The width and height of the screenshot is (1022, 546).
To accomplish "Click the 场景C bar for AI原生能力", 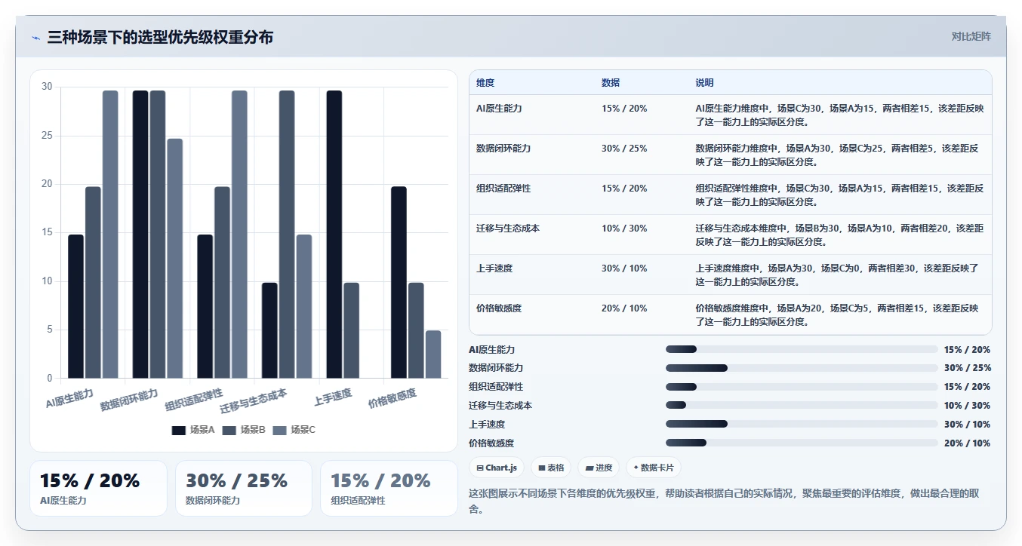I will pos(110,235).
